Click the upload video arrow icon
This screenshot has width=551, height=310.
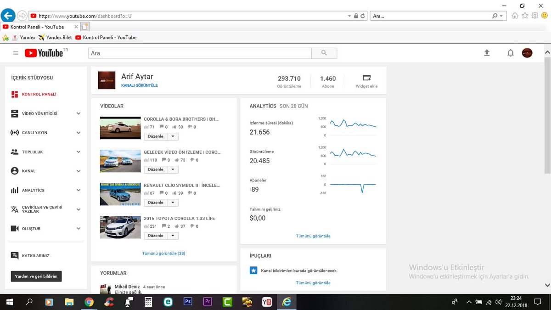pos(487,53)
